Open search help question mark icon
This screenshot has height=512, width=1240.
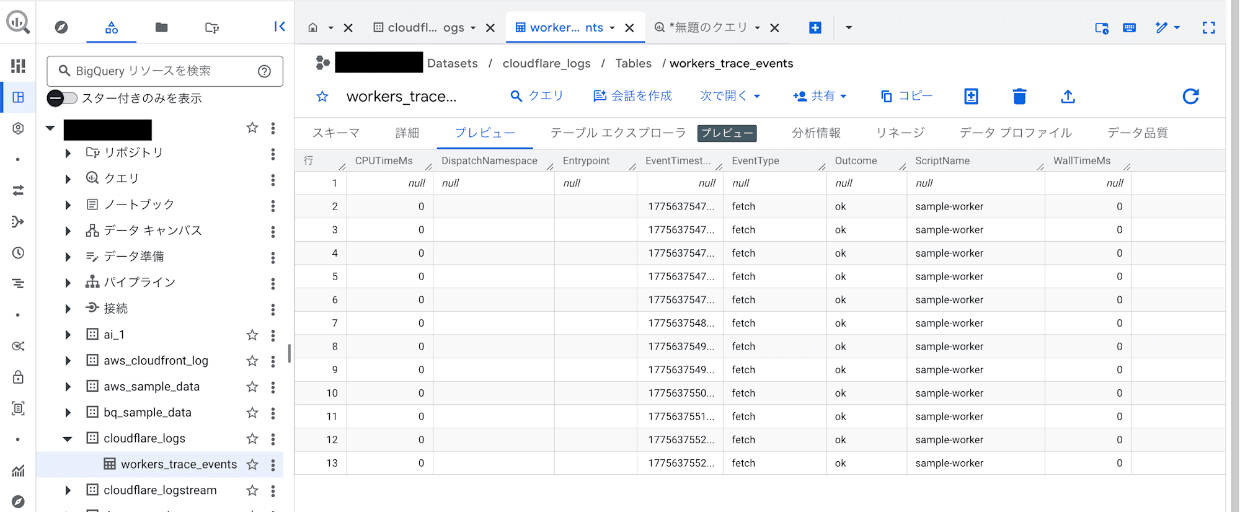[265, 71]
